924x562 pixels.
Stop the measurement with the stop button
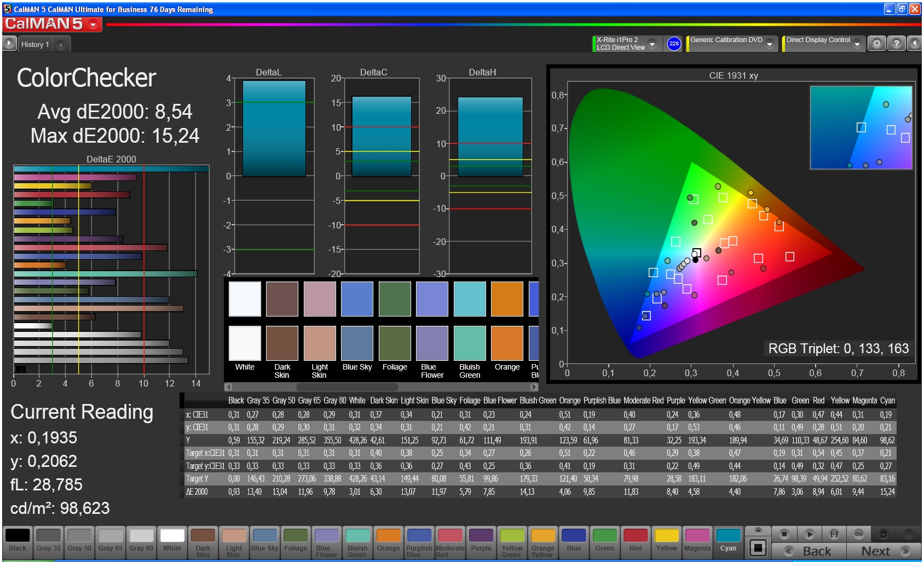(x=784, y=534)
